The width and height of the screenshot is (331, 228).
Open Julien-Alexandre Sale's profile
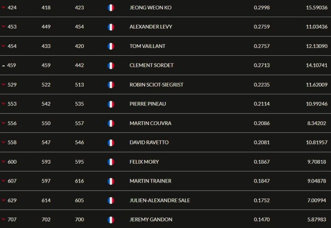pos(159,201)
